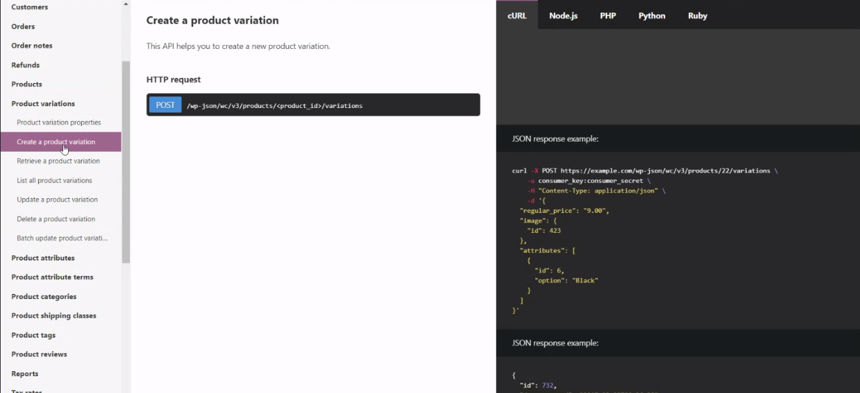Open Product variation properties subsection
The height and width of the screenshot is (393, 860).
click(x=59, y=122)
